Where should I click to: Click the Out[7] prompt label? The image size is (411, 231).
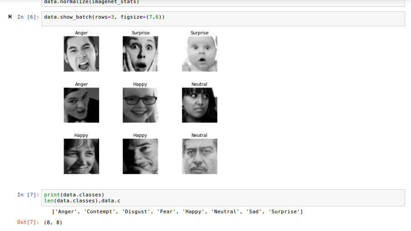28,222
